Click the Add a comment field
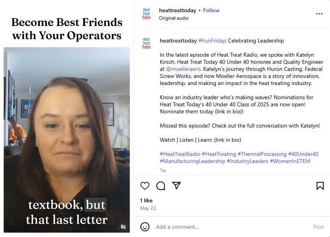Screen dimensions: 330x237 tap(232, 227)
